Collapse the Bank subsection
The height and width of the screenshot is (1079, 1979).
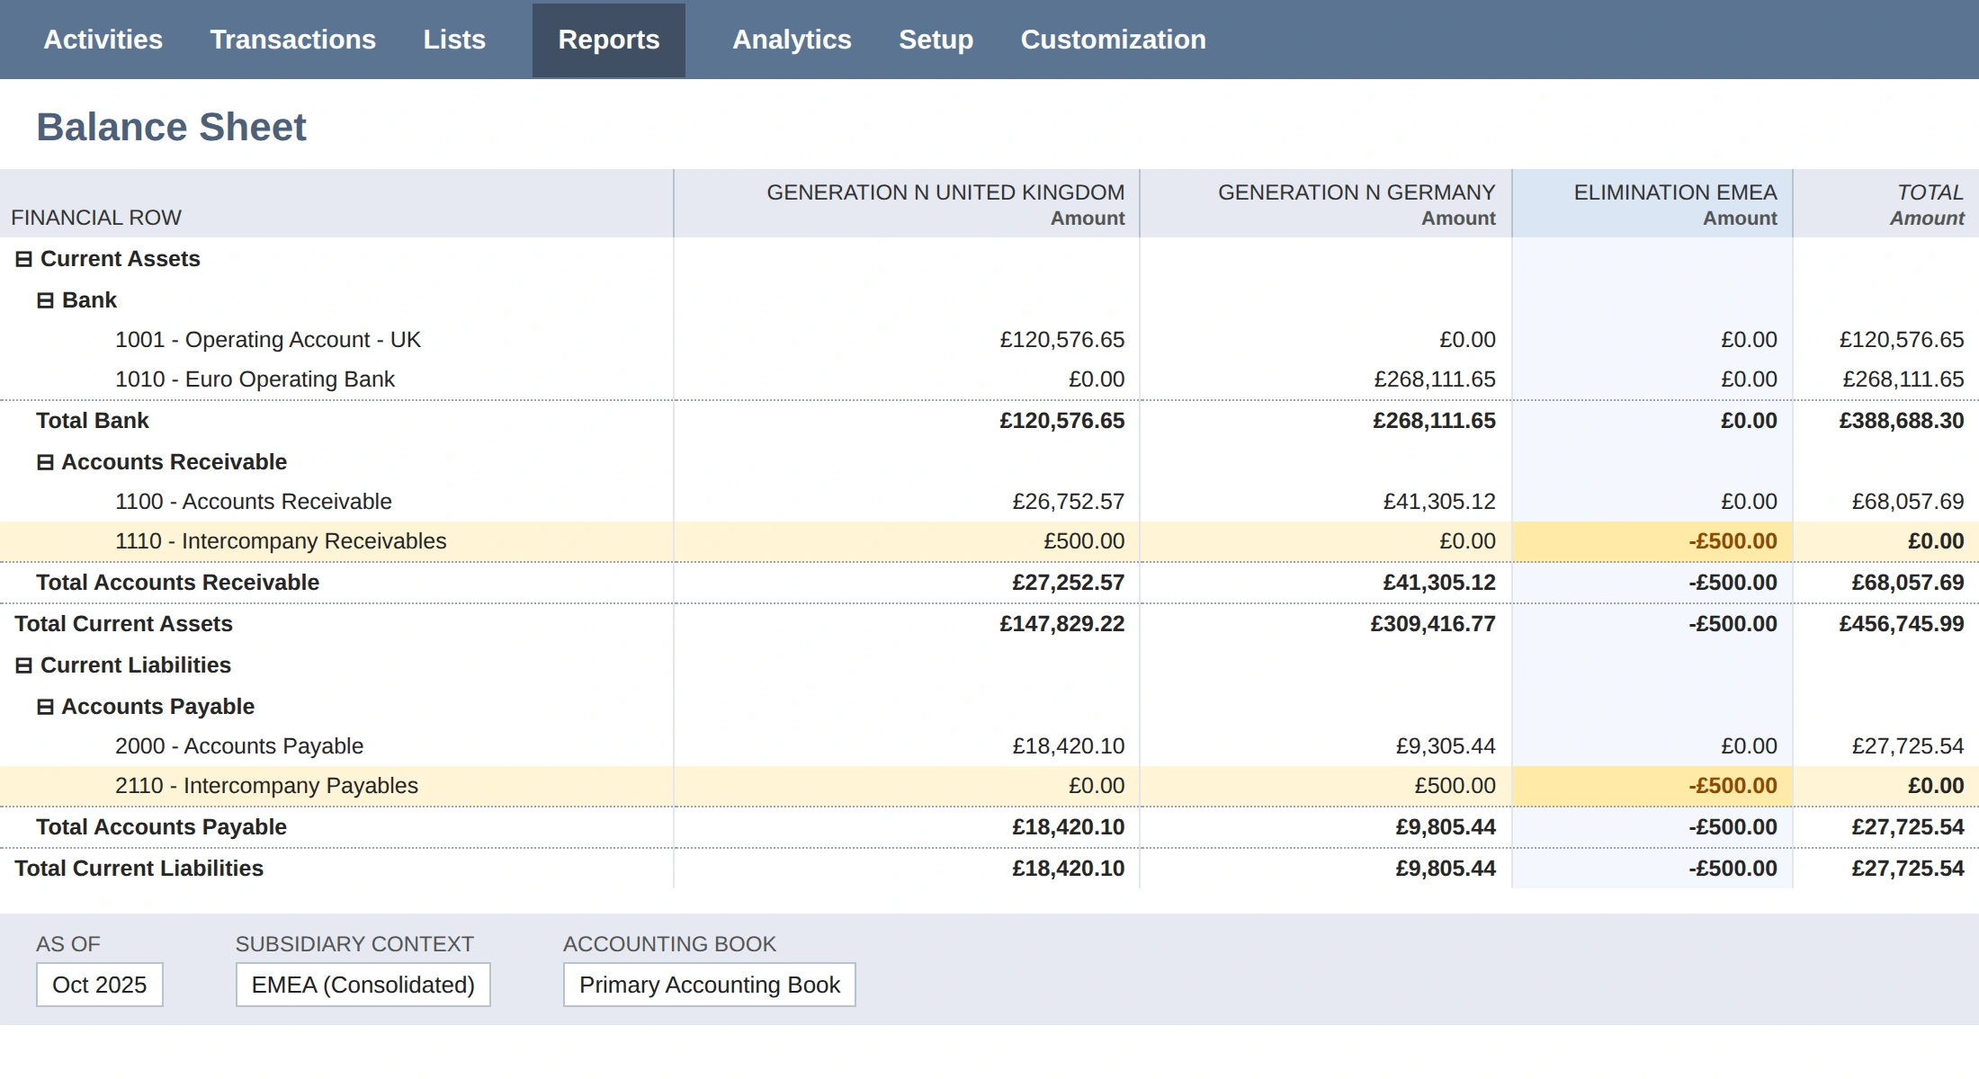(x=45, y=301)
